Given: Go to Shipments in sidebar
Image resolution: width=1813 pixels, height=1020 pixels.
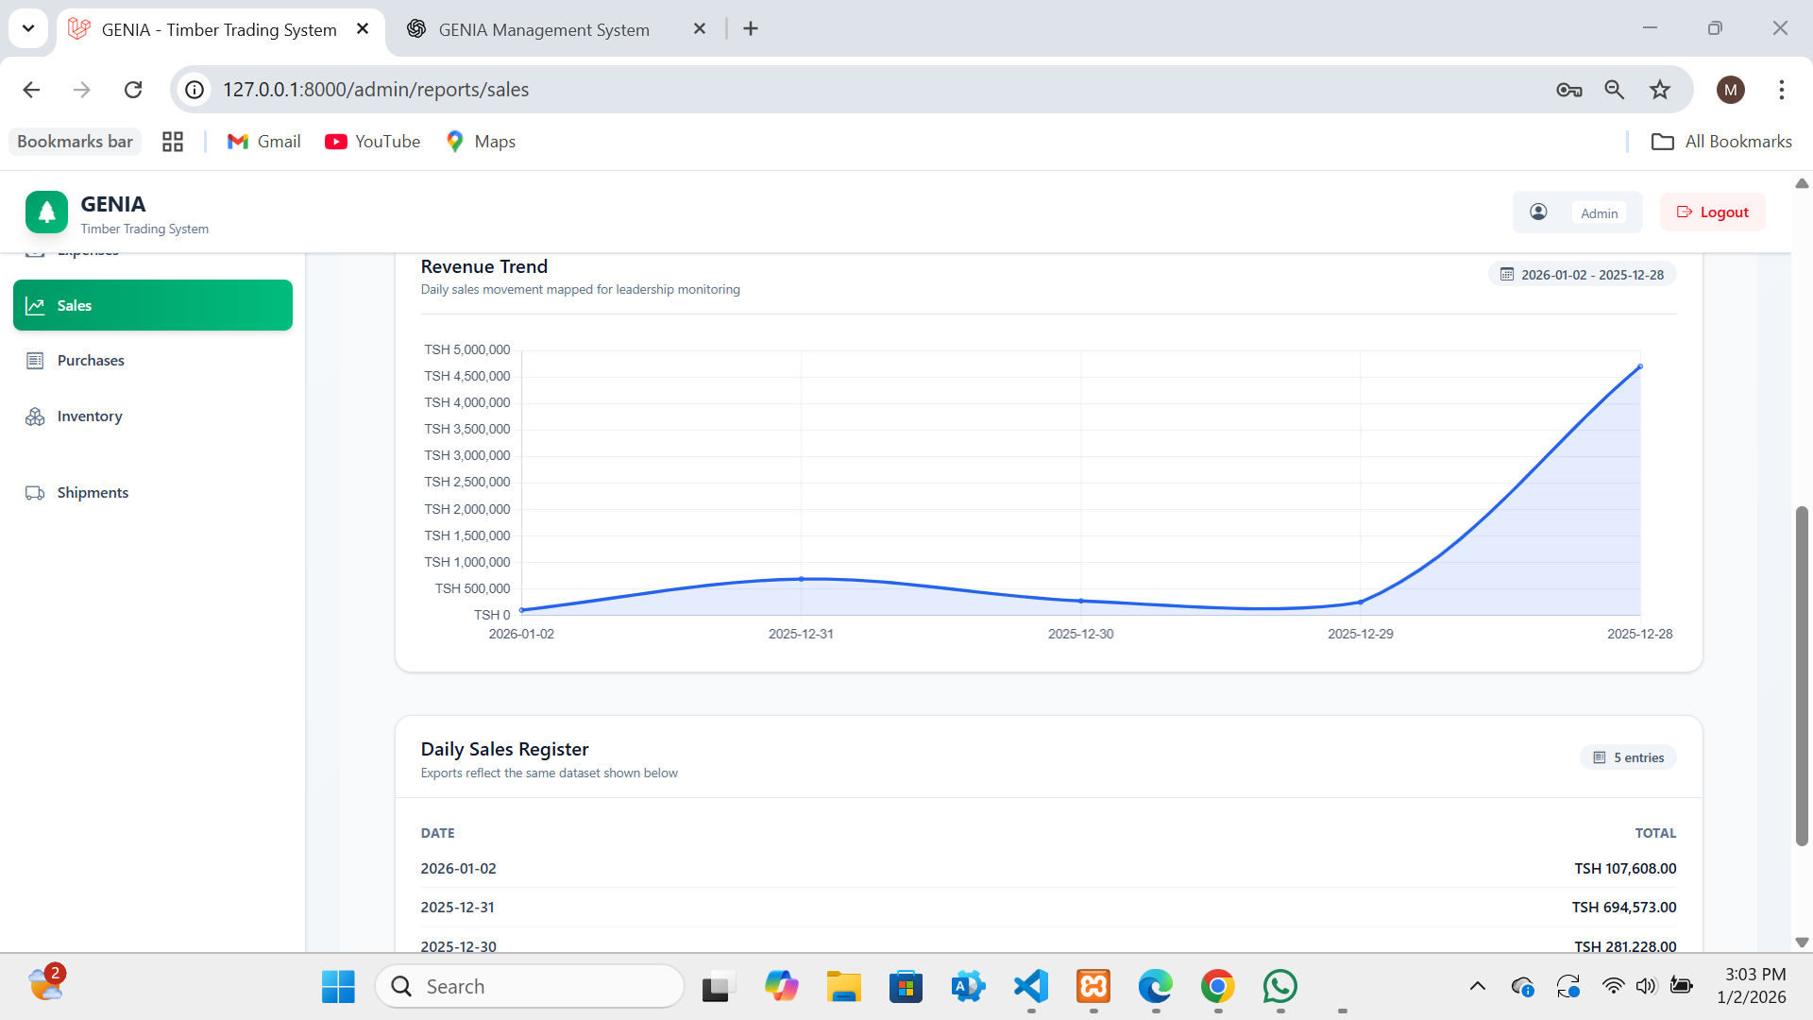Looking at the screenshot, I should (x=93, y=493).
